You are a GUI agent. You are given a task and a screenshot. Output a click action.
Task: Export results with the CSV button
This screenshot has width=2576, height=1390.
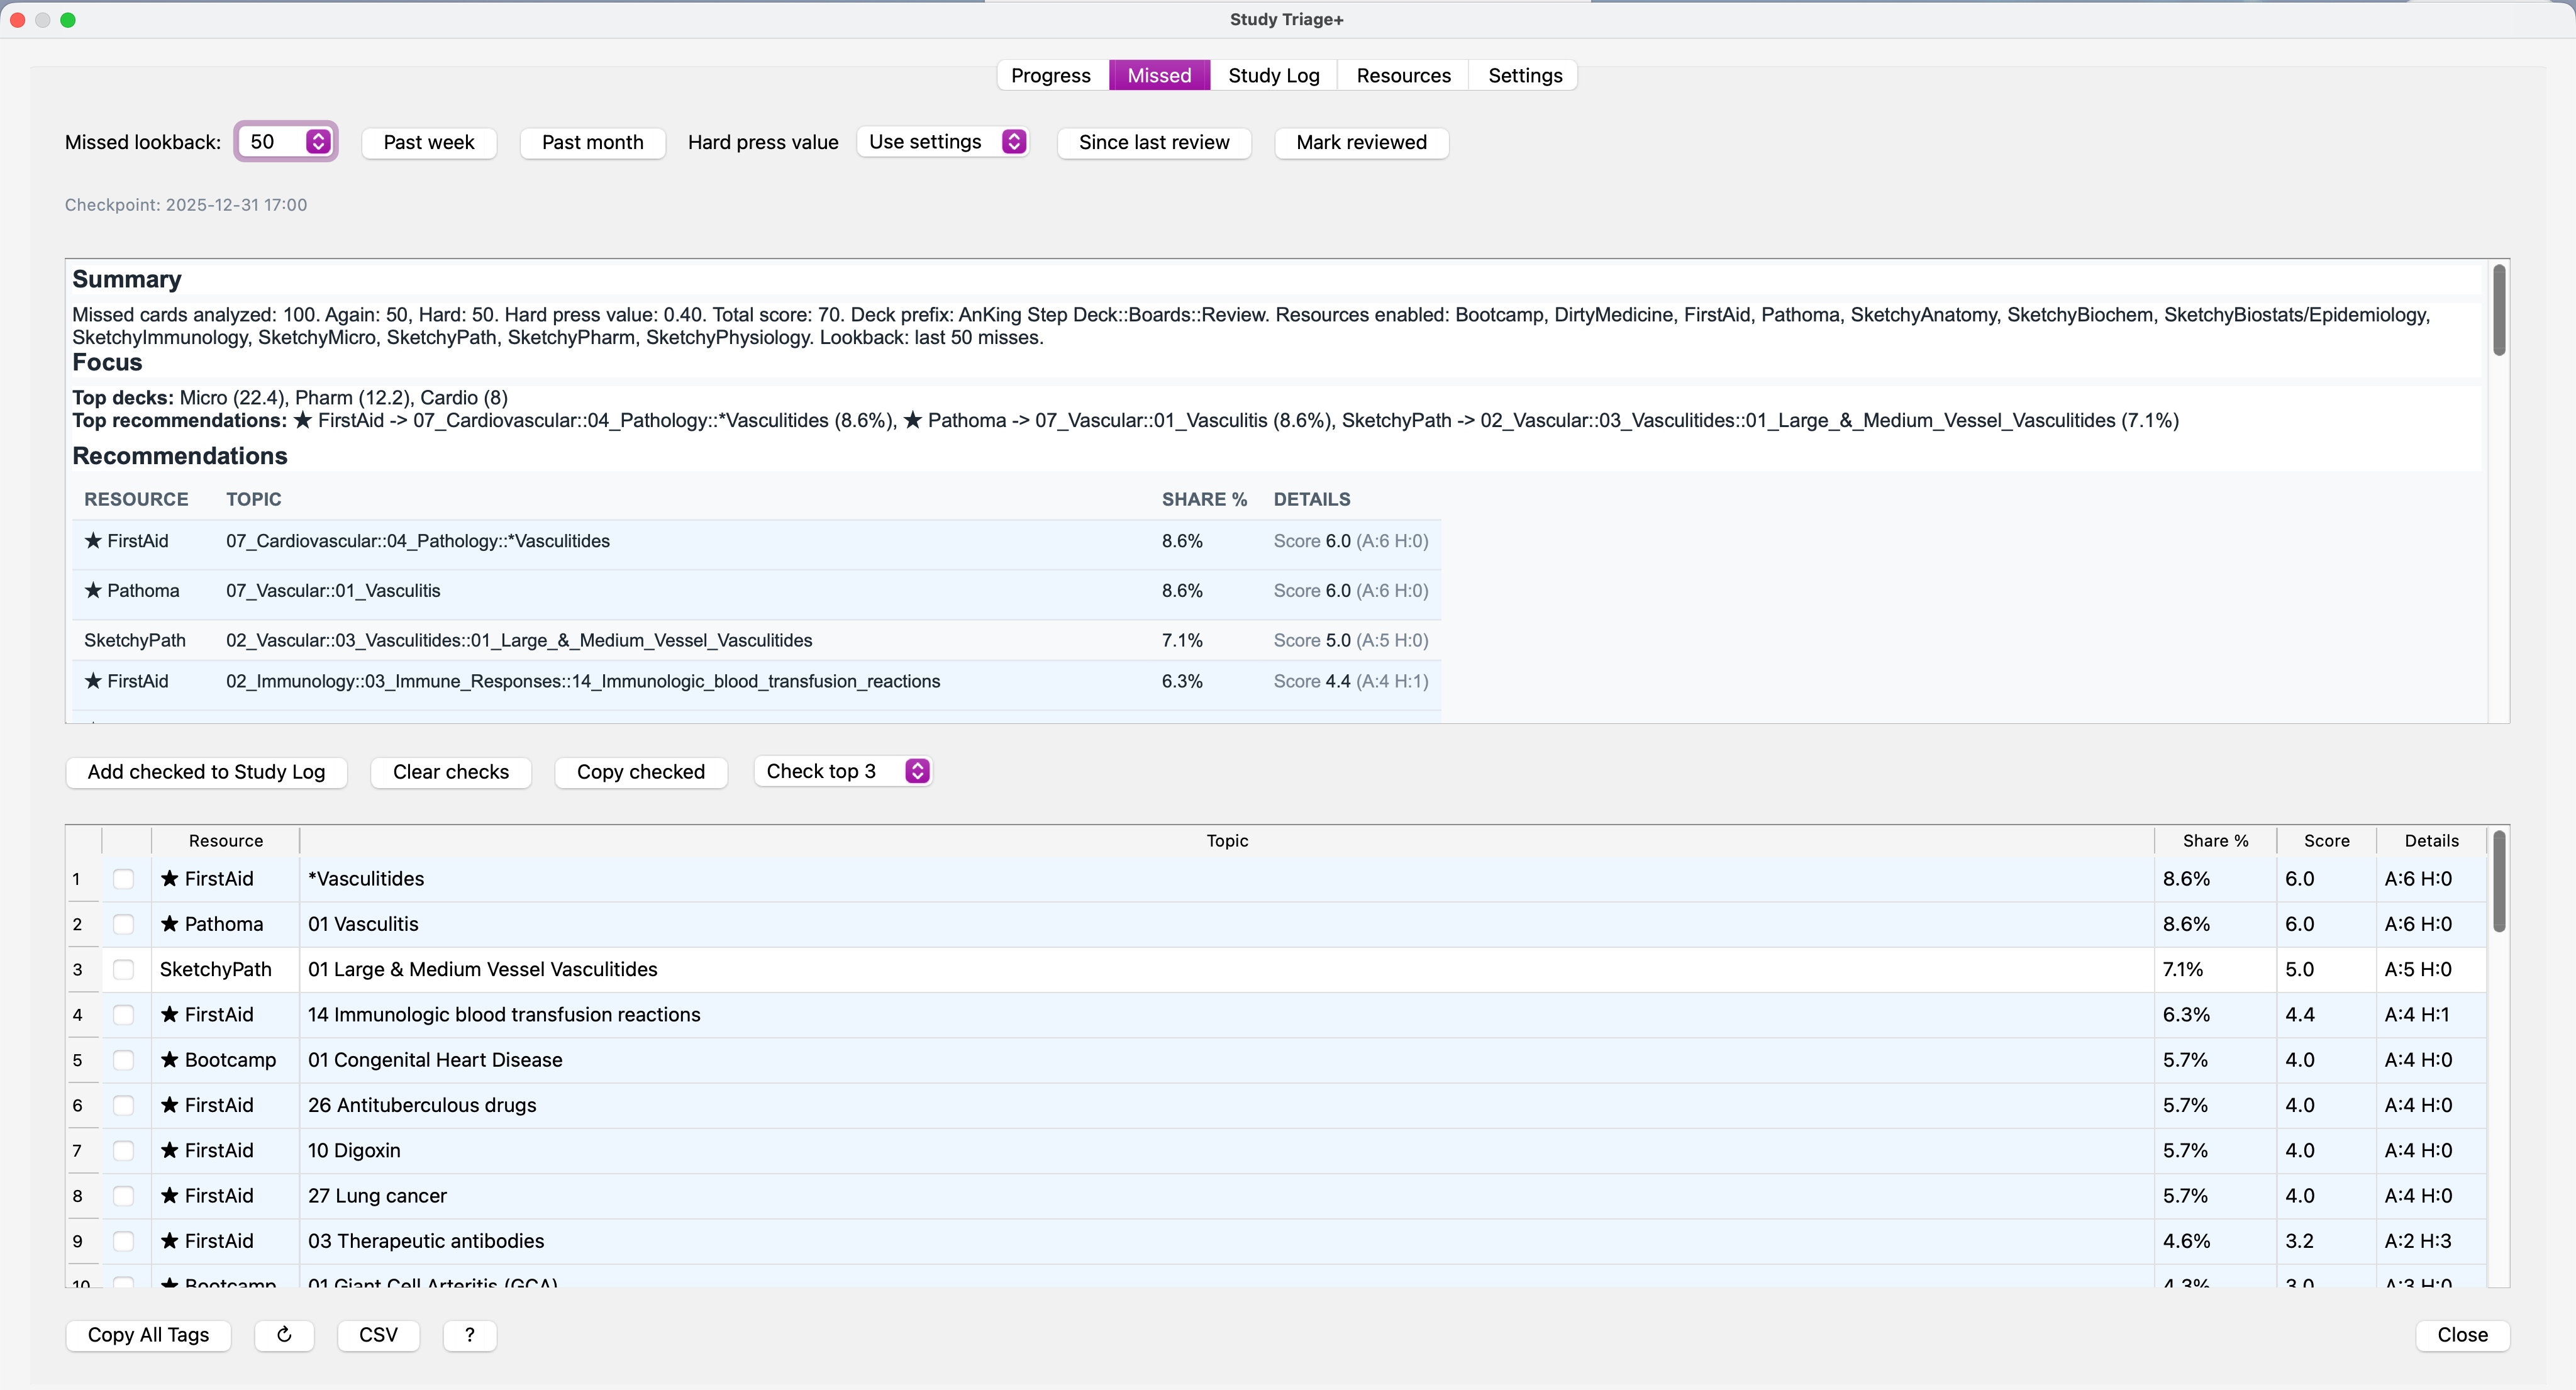click(378, 1335)
